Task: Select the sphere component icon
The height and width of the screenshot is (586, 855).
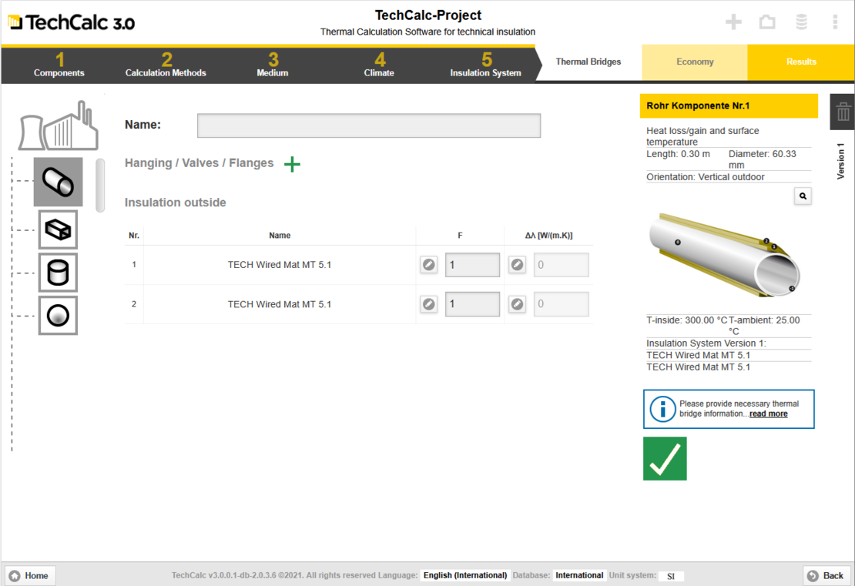Action: tap(59, 316)
